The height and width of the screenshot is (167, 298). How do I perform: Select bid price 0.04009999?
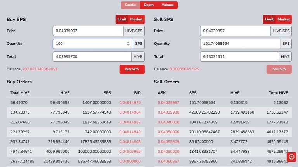pyautogui.click(x=130, y=152)
